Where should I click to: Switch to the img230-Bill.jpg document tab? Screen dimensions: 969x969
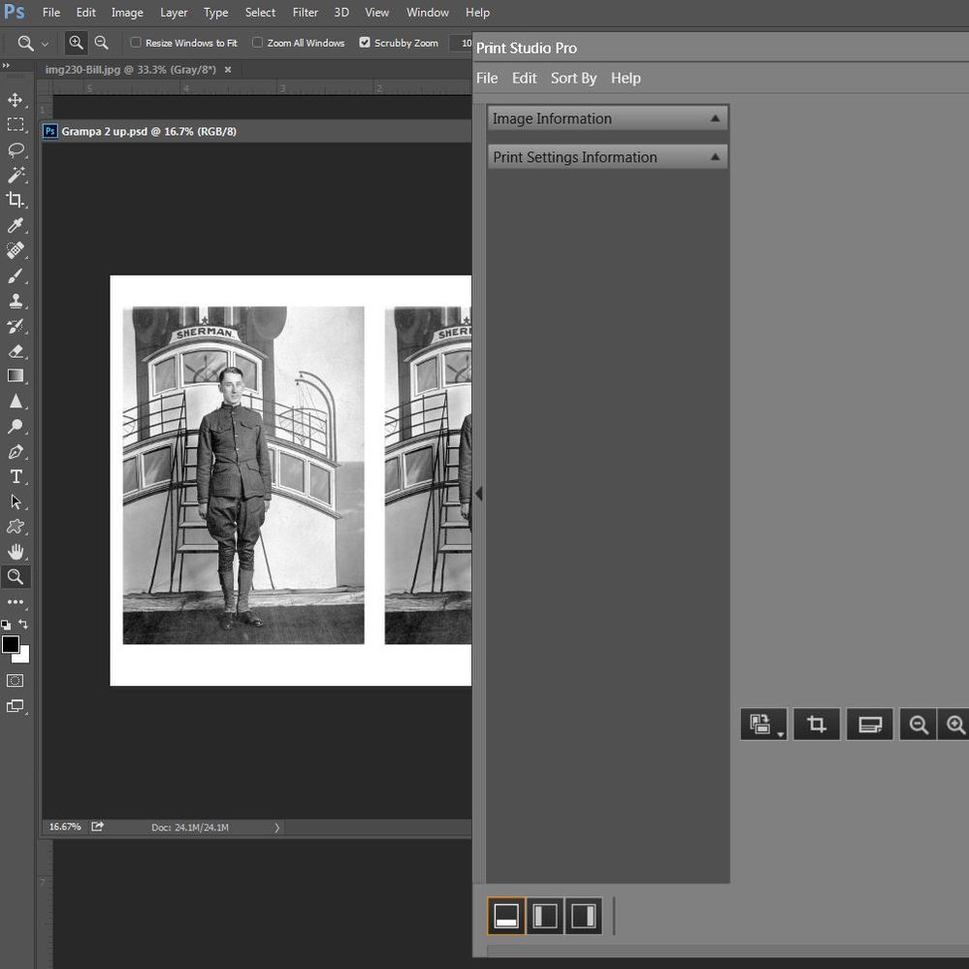coord(130,70)
